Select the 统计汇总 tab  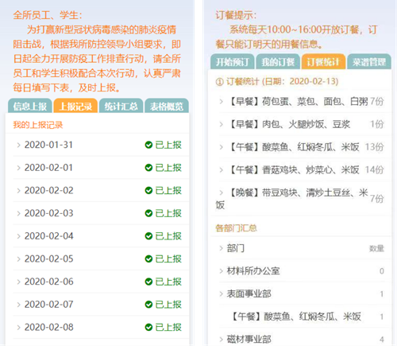click(x=121, y=106)
